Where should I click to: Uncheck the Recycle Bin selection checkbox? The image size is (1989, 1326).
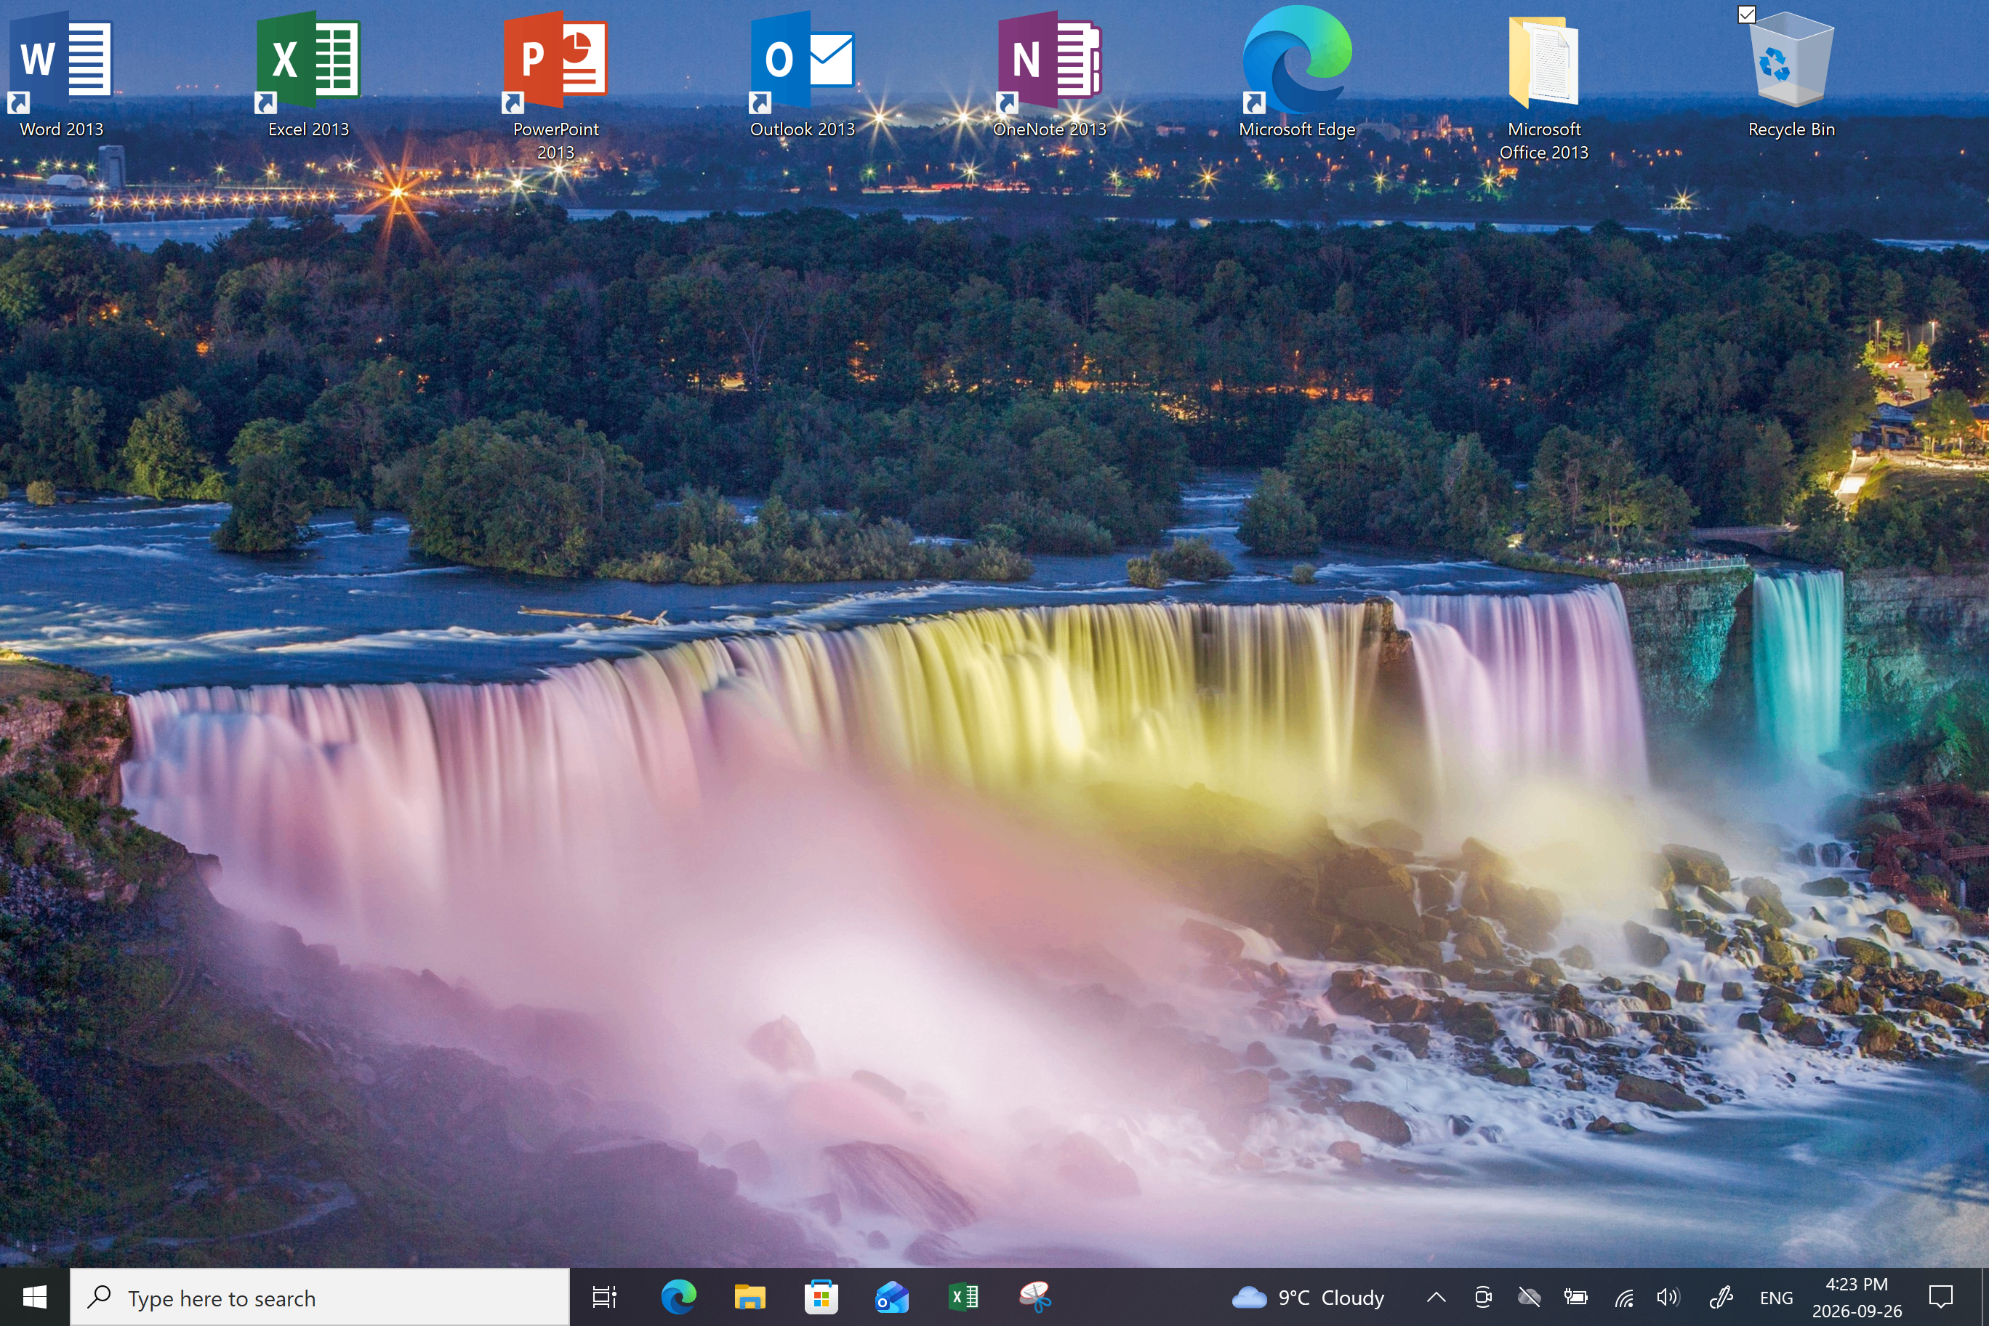click(1746, 15)
